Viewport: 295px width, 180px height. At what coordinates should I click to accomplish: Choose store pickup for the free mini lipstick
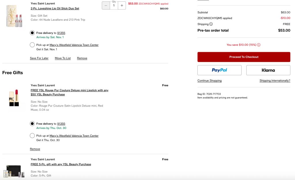click(x=32, y=136)
